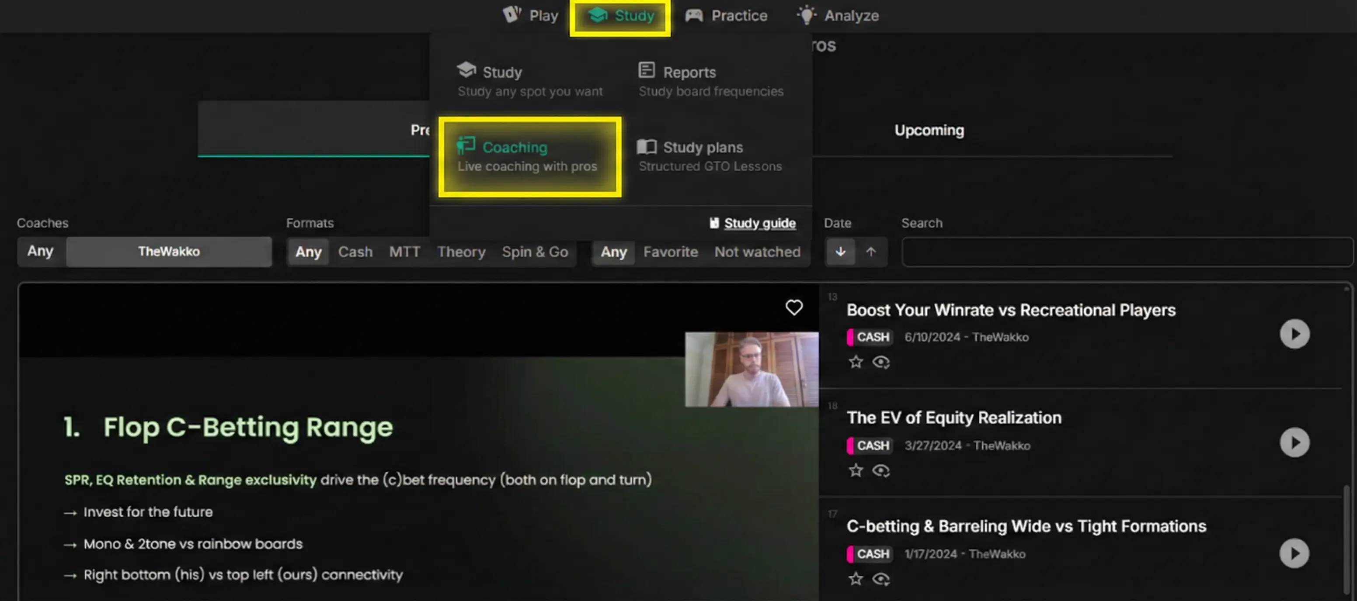Sort by date descending arrow
This screenshot has height=601, width=1357.
840,252
